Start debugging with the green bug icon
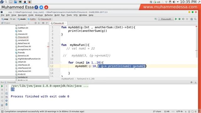Screen dimensions: 201x113 [x=180, y=19]
